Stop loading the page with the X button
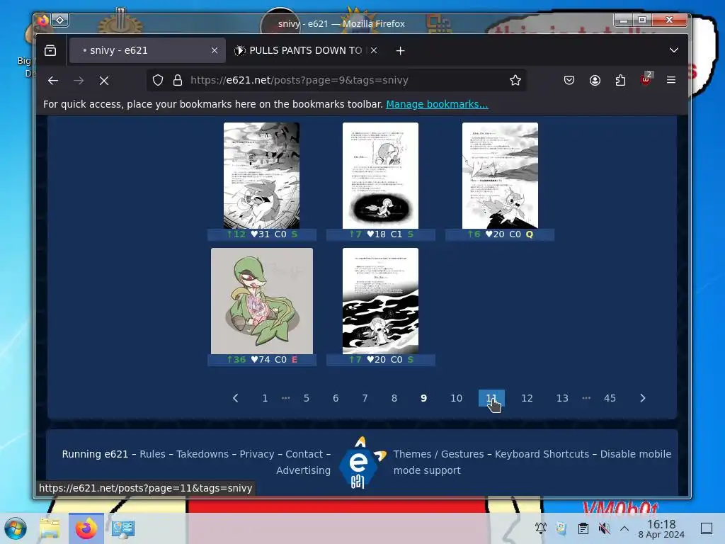 104,81
